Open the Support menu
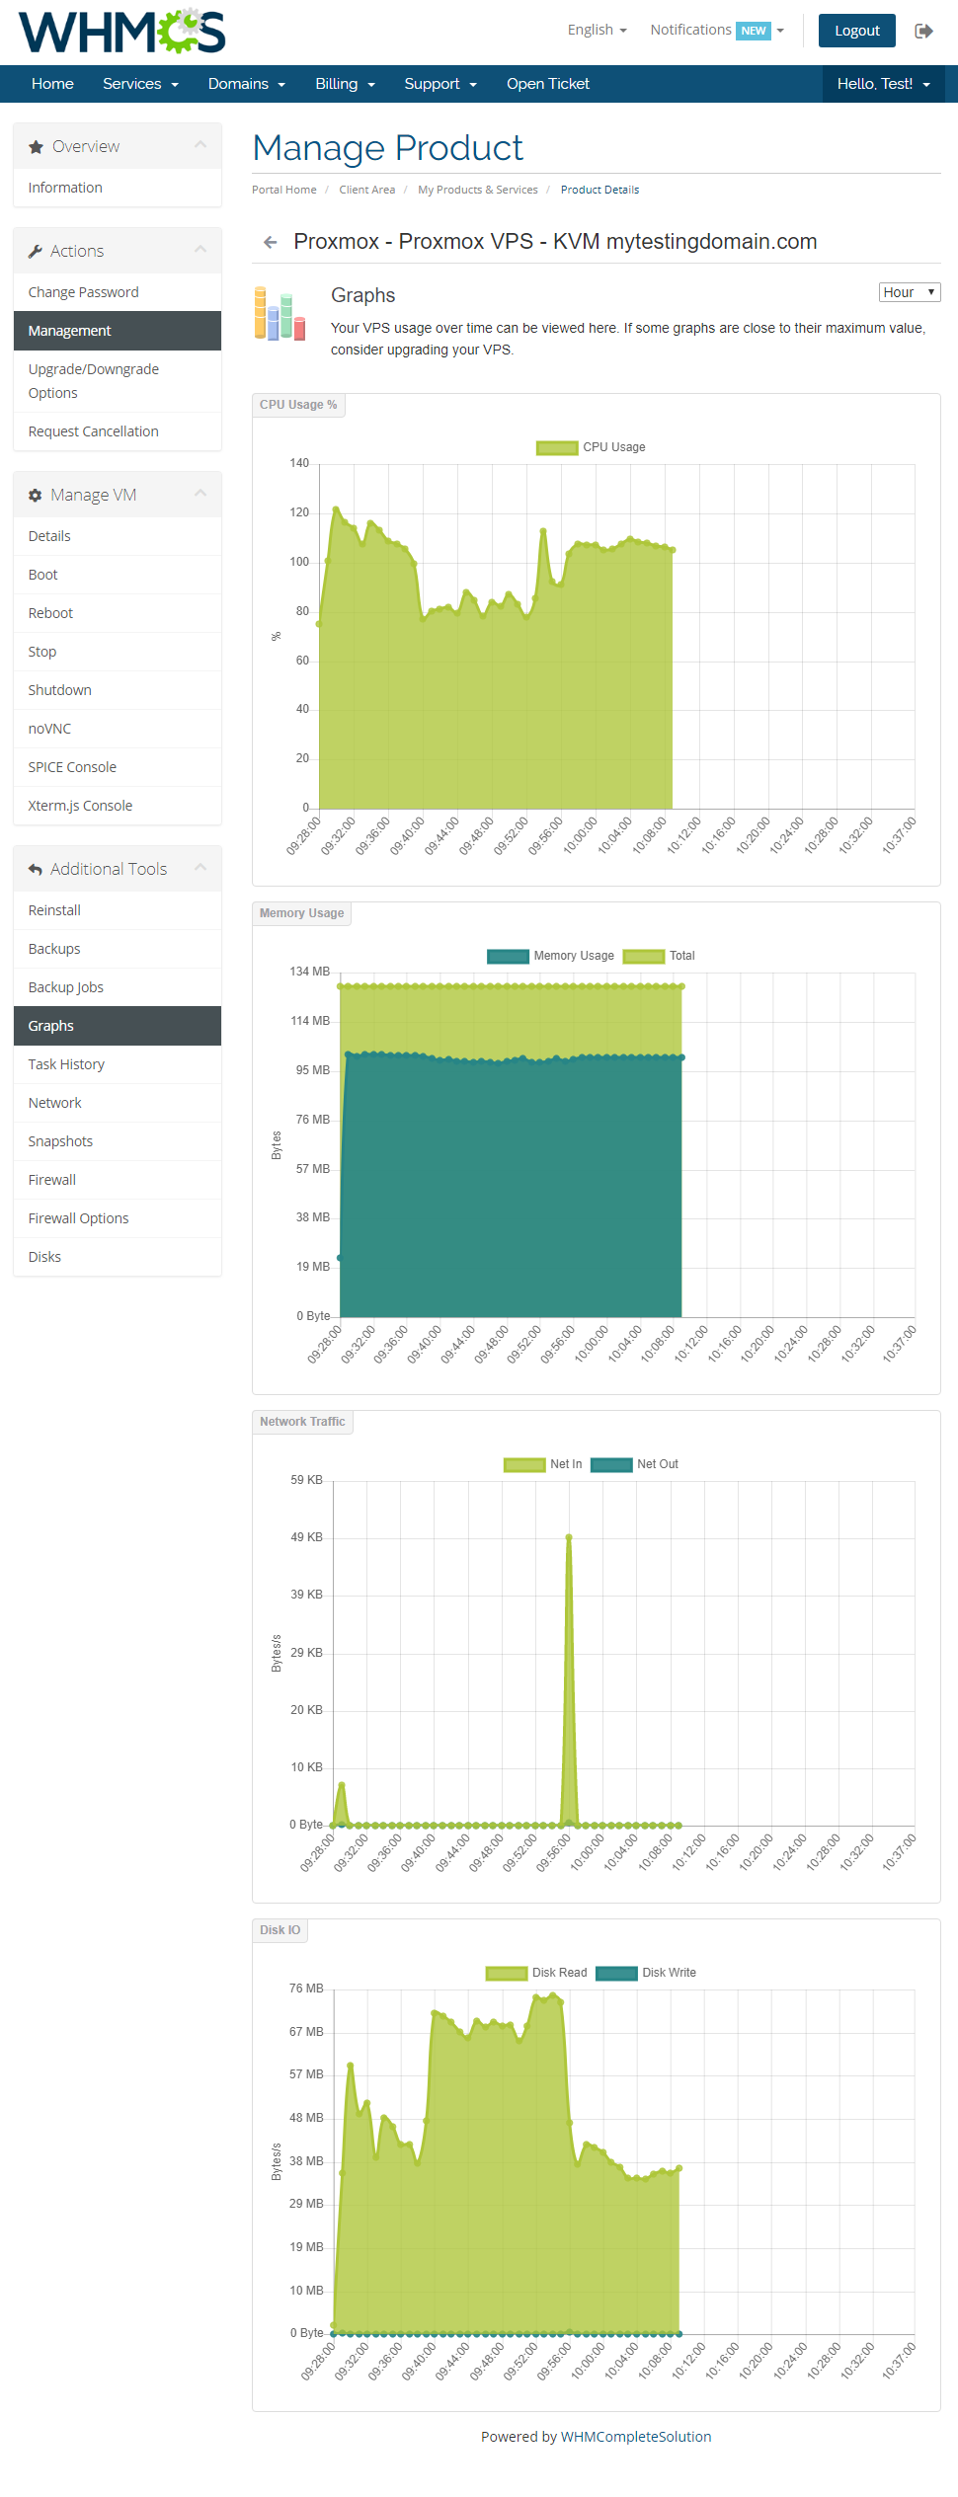Screen dimensions: 958x2497 [440, 84]
